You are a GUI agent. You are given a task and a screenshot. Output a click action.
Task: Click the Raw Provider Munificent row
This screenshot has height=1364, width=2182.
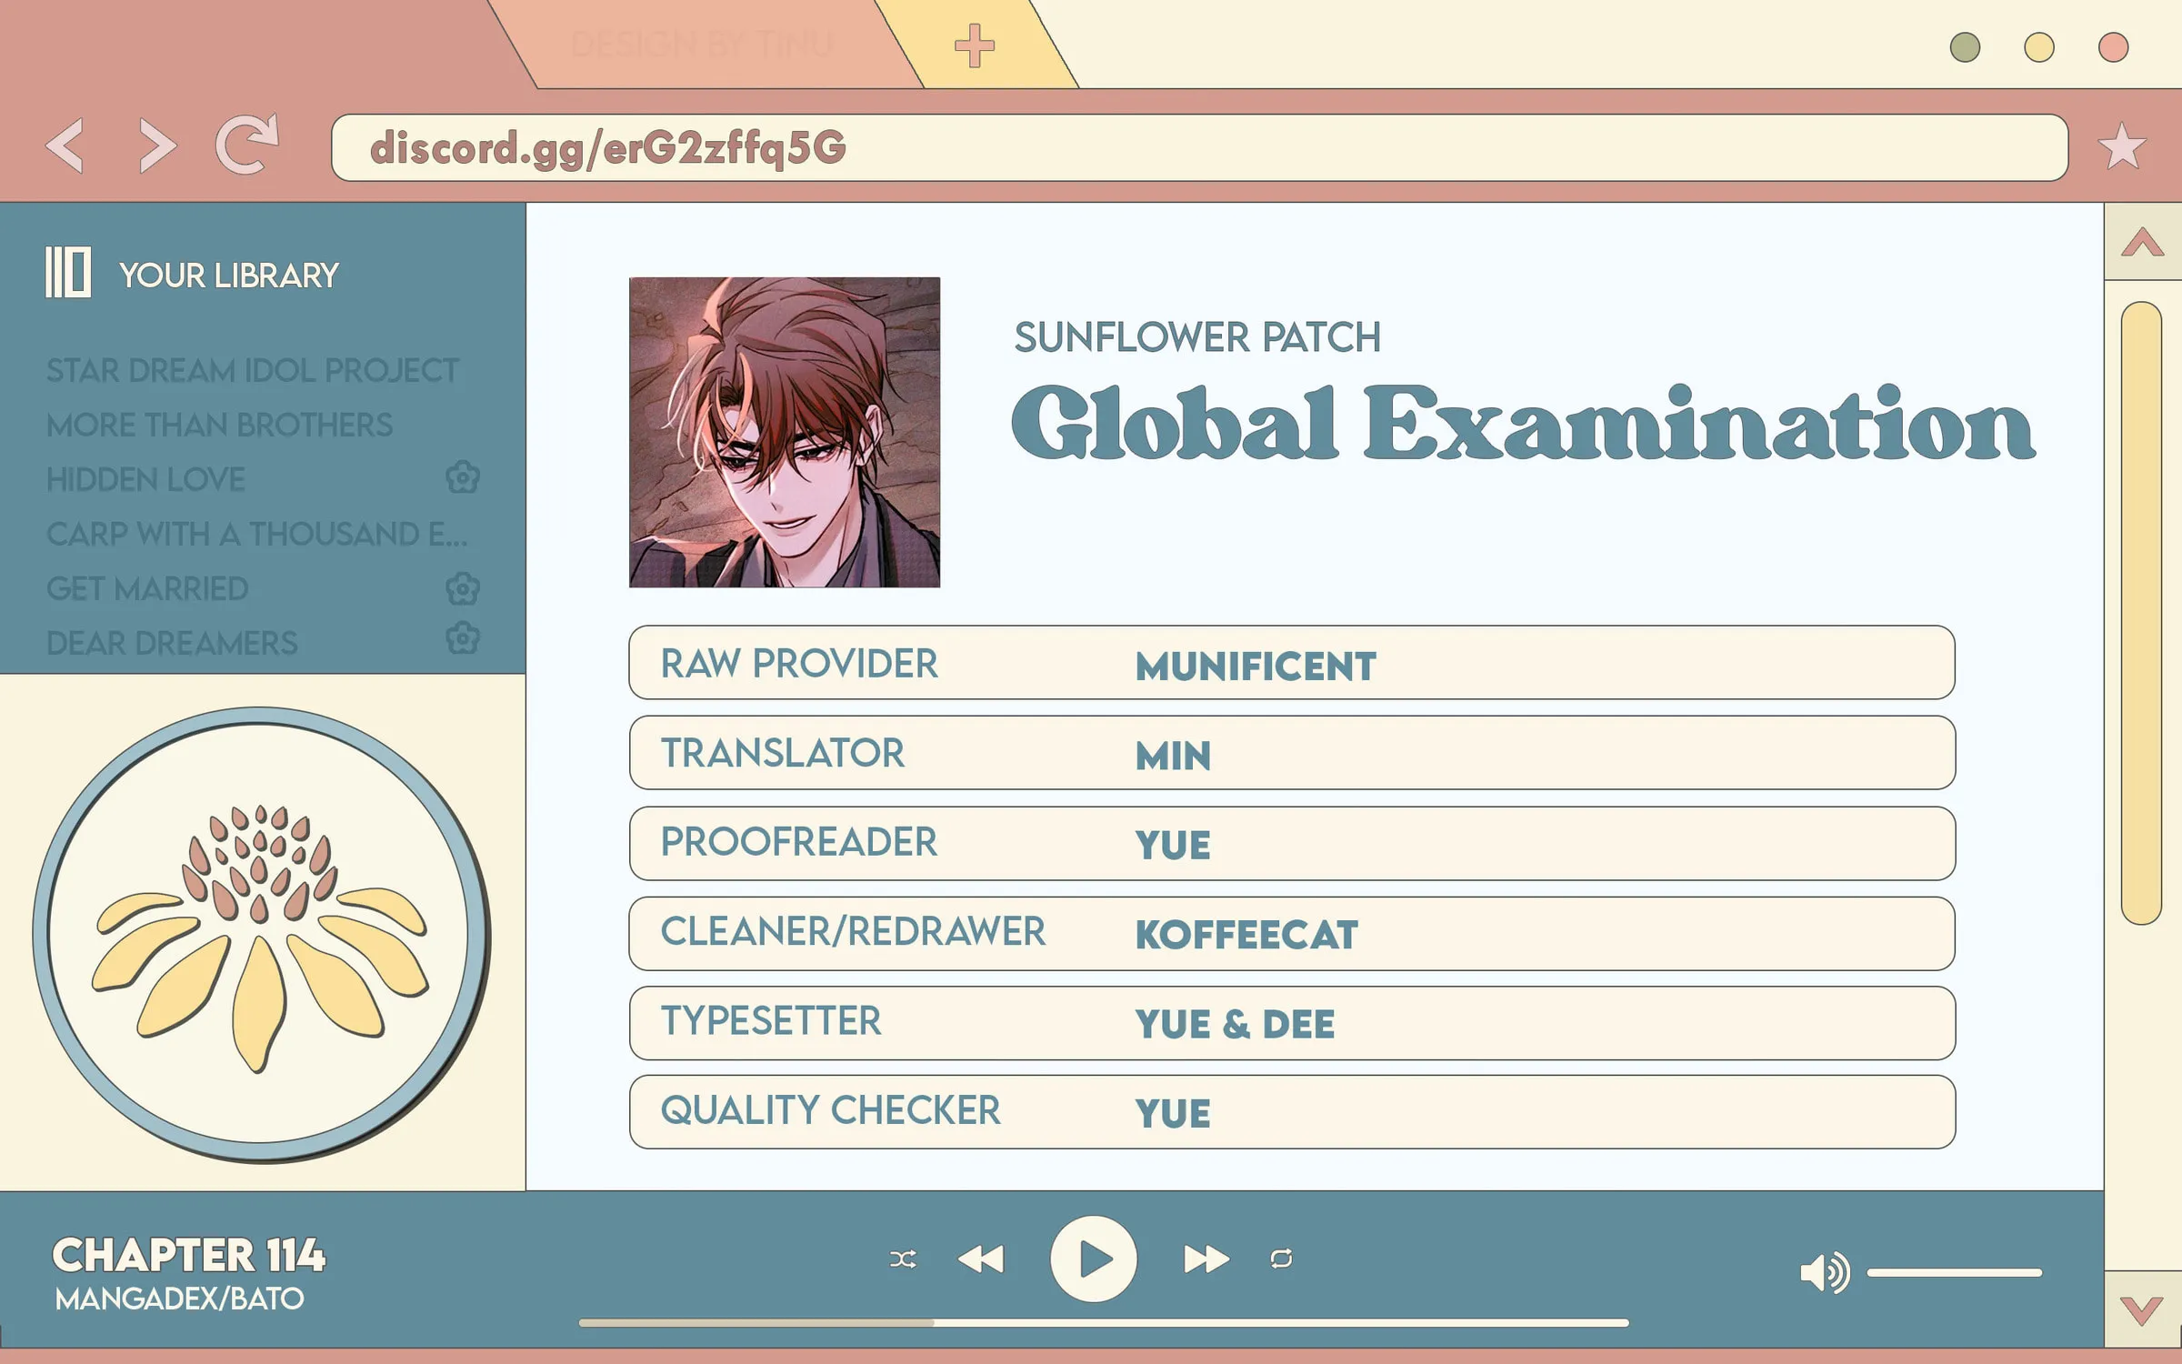pos(1292,662)
